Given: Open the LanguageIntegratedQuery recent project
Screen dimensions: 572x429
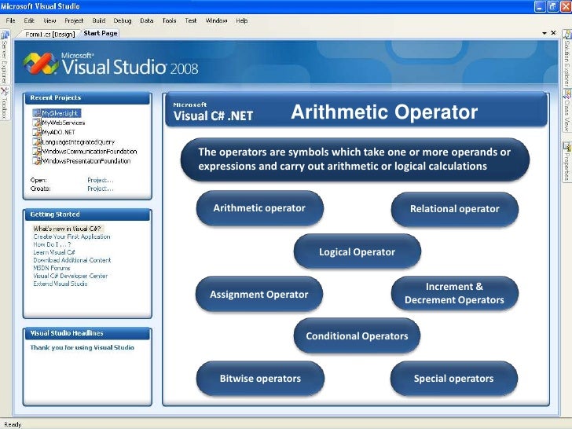Looking at the screenshot, I should (x=78, y=142).
